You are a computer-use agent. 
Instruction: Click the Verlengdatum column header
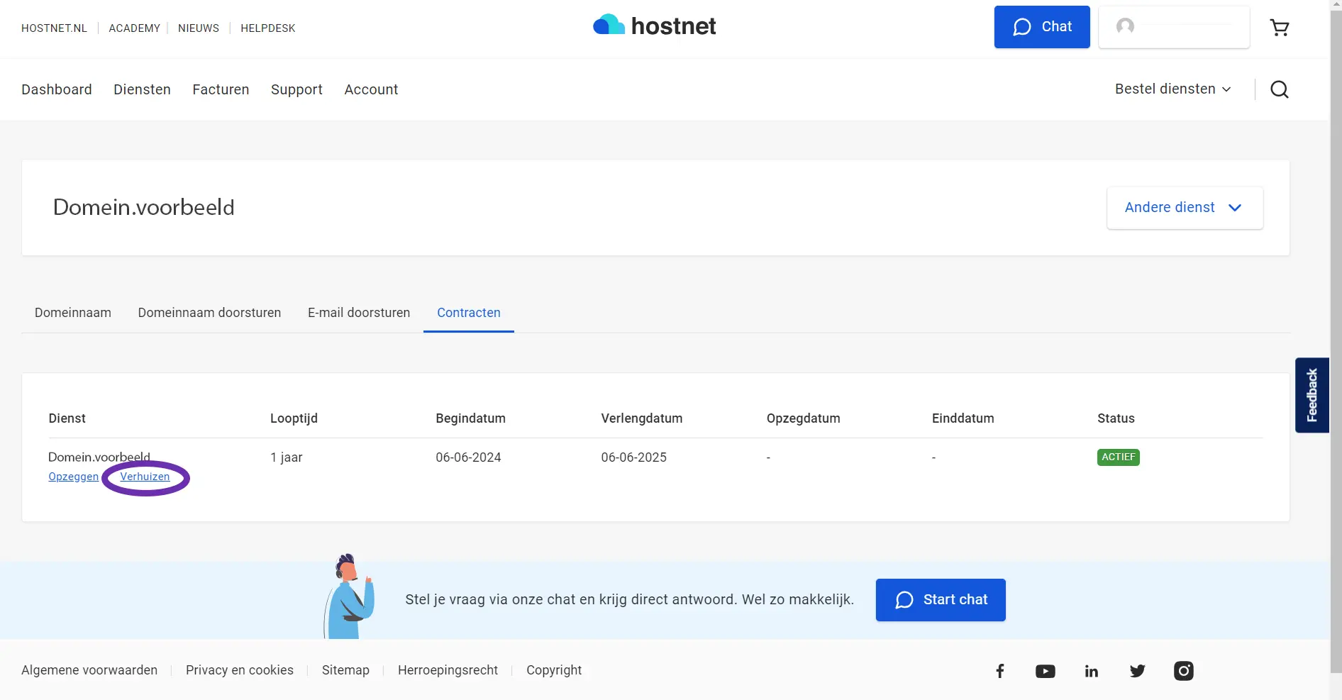click(x=642, y=418)
